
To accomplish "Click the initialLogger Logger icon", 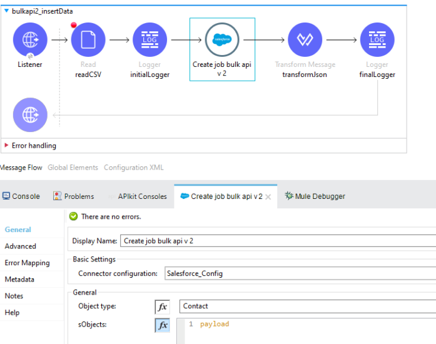I will point(150,39).
